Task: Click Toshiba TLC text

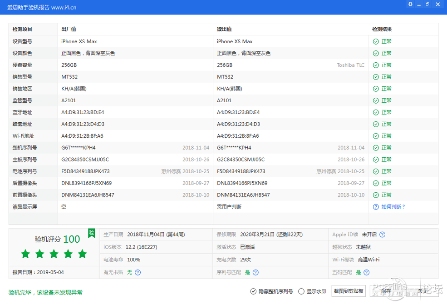Action: coord(351,65)
